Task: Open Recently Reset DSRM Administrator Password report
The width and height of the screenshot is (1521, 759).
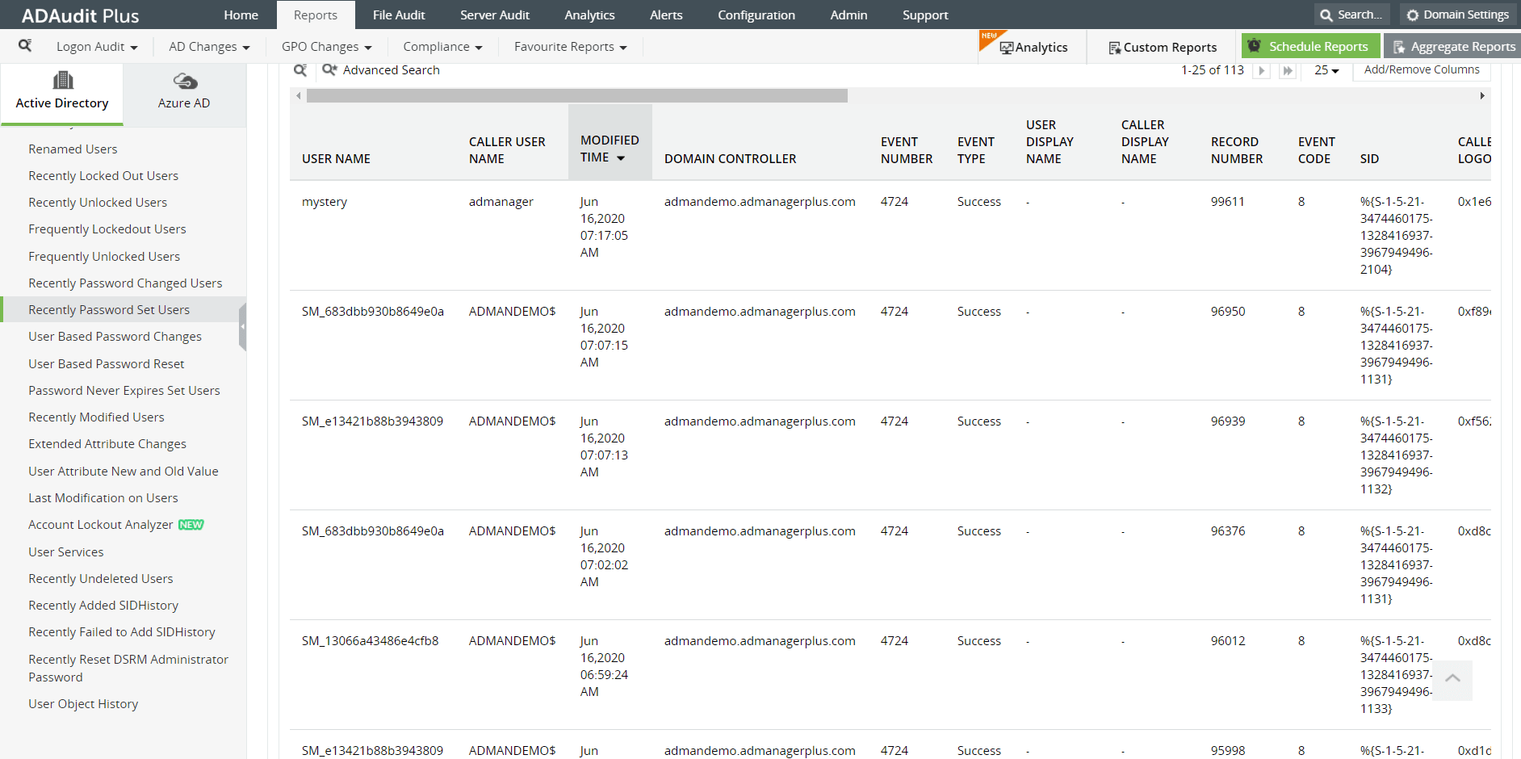Action: point(128,668)
